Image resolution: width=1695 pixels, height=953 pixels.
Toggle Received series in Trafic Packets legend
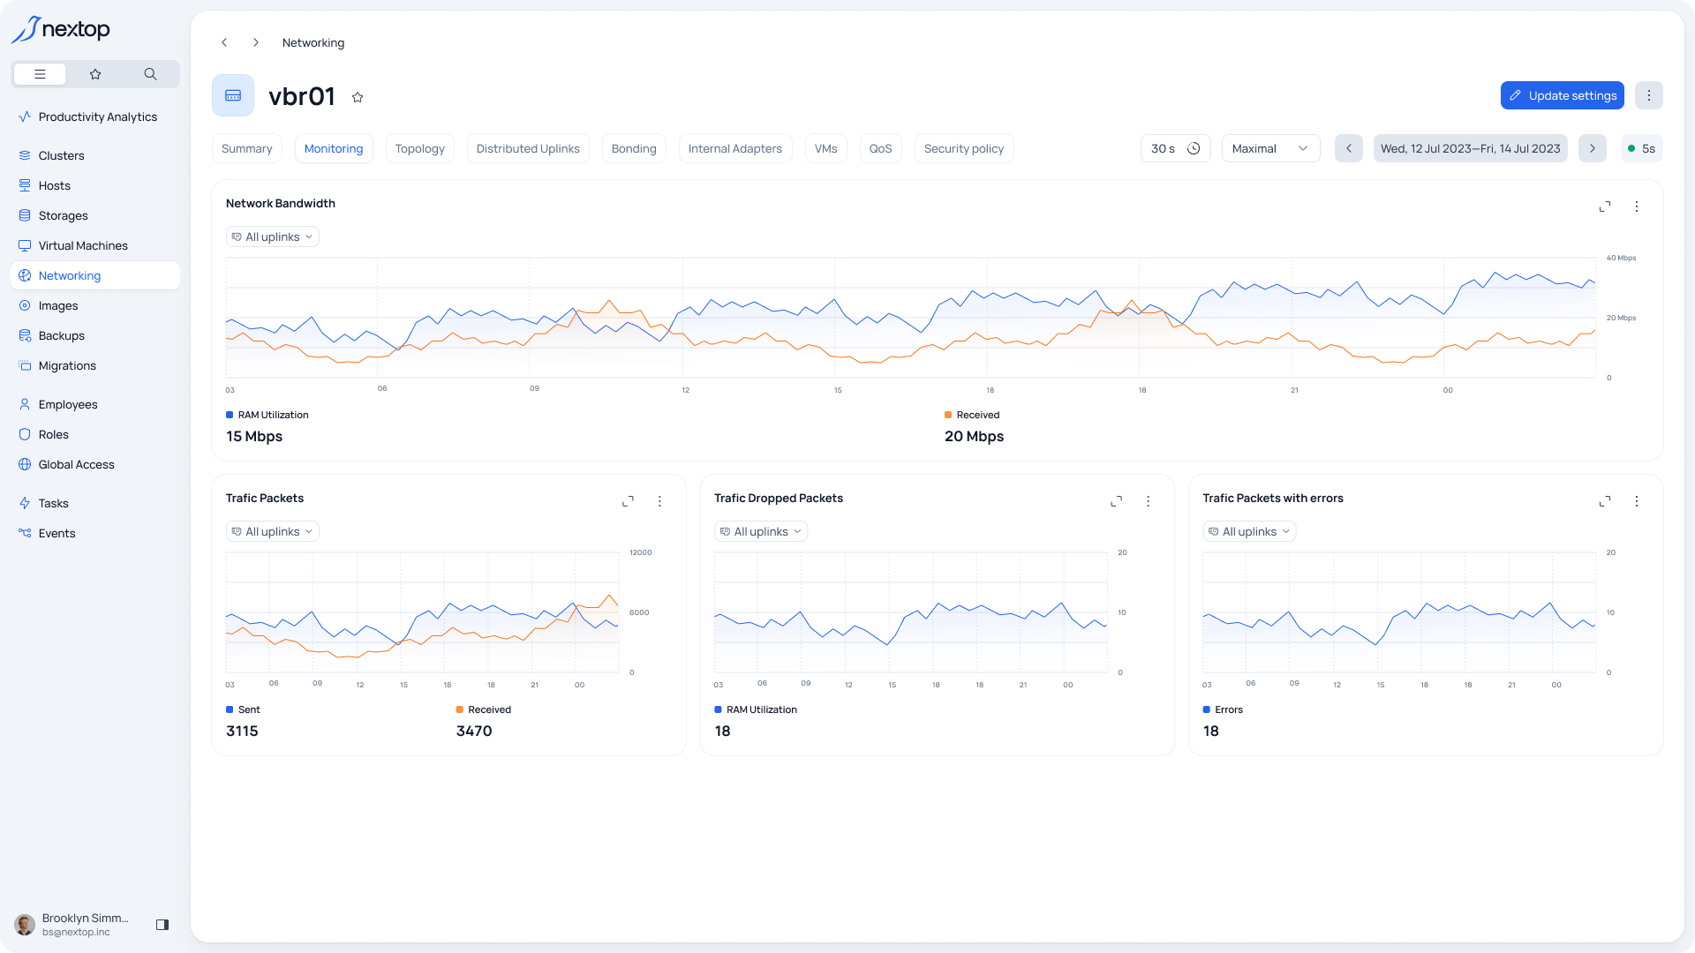484,709
